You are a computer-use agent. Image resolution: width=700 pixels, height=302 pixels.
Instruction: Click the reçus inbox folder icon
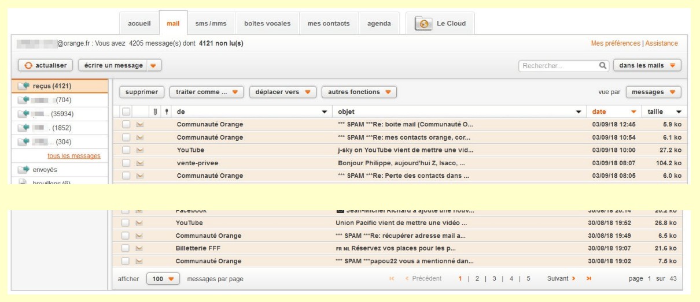coord(24,87)
